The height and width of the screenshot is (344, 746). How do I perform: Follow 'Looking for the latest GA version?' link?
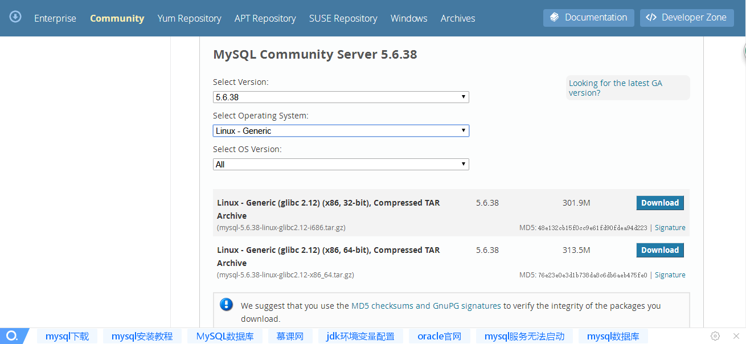point(615,88)
